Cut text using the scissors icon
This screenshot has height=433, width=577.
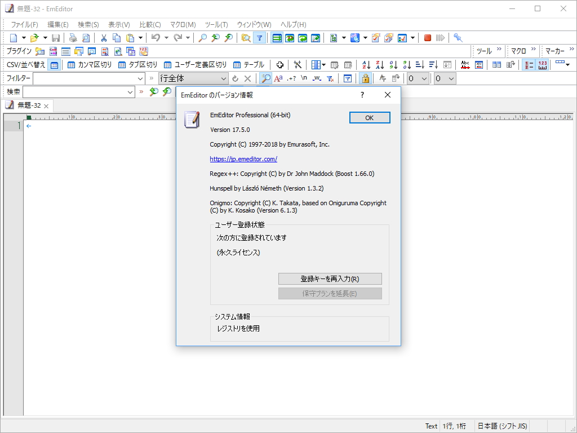click(104, 38)
